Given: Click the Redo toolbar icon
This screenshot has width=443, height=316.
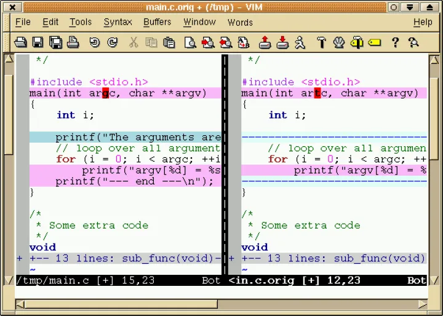Looking at the screenshot, I should click(x=112, y=42).
